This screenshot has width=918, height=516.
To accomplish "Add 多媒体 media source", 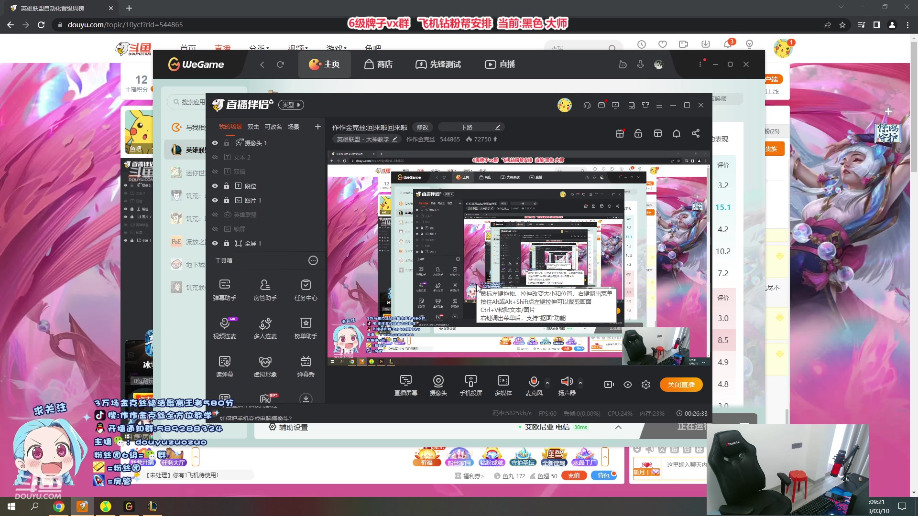I will [x=503, y=385].
